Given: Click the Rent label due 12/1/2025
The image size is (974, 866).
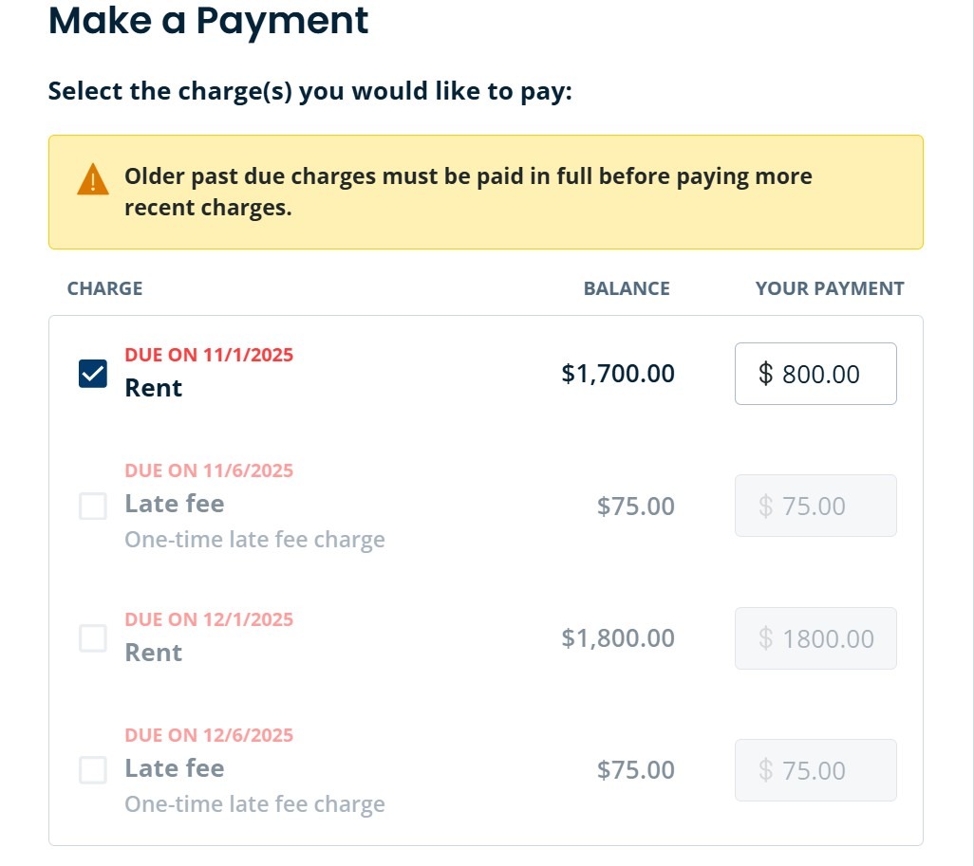Looking at the screenshot, I should click(154, 653).
